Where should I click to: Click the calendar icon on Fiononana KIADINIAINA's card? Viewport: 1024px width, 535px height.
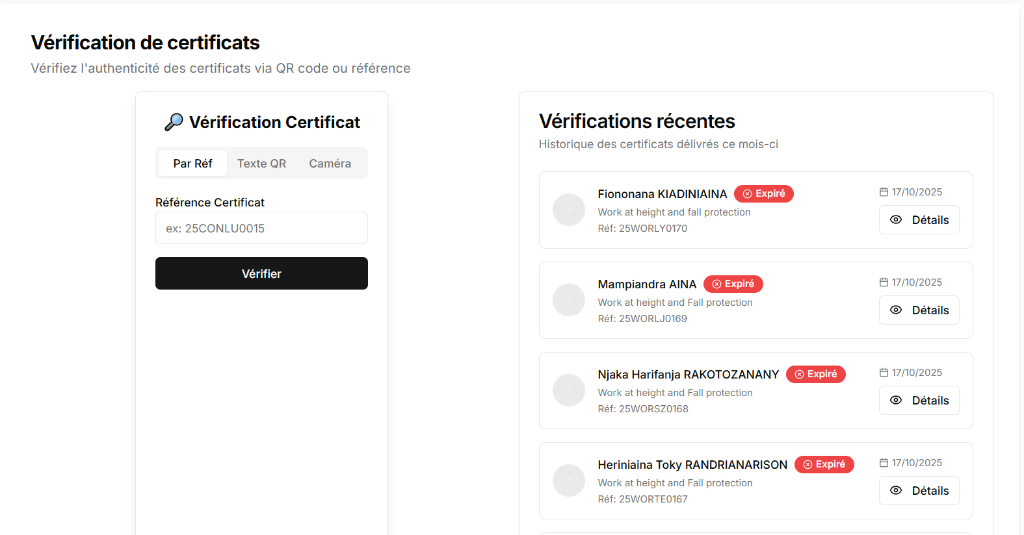[x=884, y=192]
